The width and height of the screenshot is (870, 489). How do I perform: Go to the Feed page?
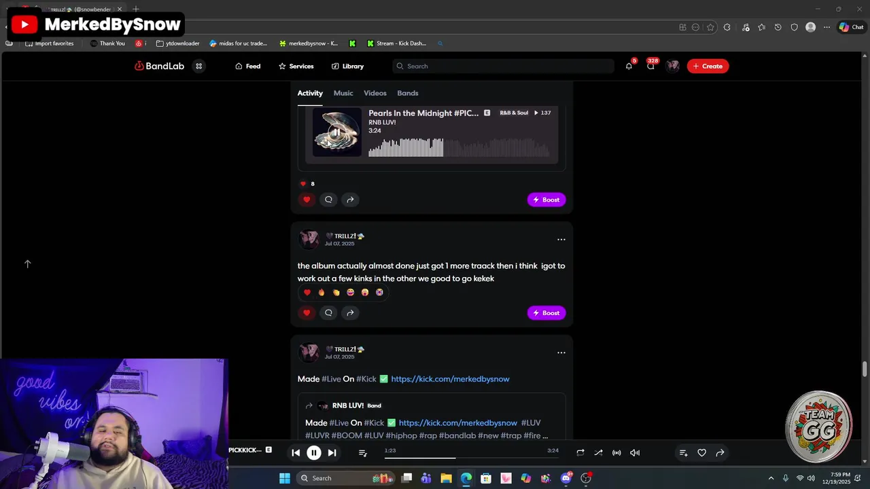[247, 66]
